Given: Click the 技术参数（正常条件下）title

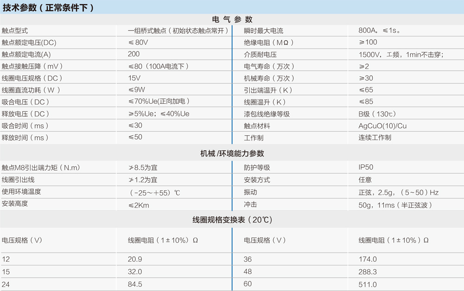Looking at the screenshot, I should [x=49, y=7].
